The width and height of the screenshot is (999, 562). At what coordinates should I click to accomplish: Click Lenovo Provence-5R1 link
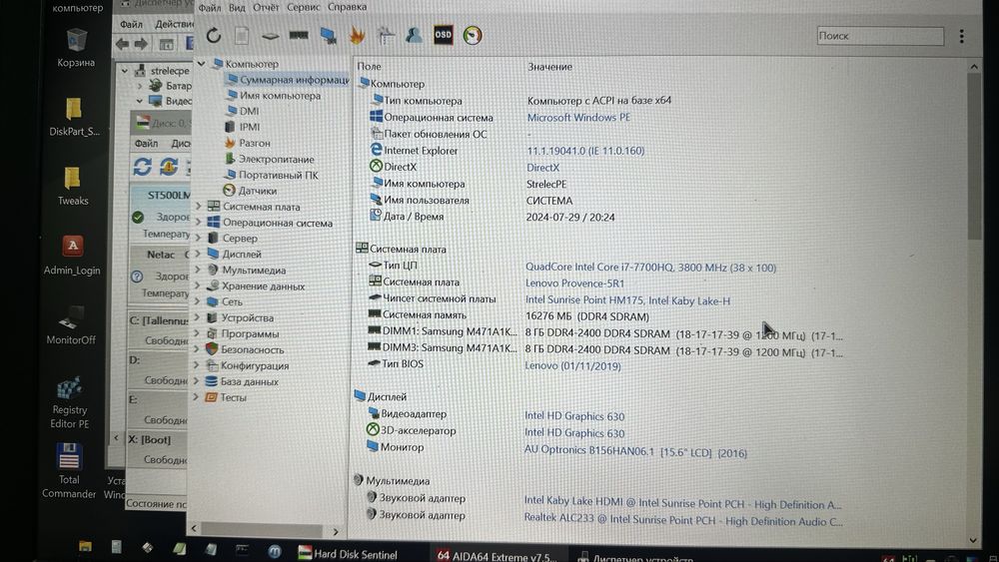point(574,283)
